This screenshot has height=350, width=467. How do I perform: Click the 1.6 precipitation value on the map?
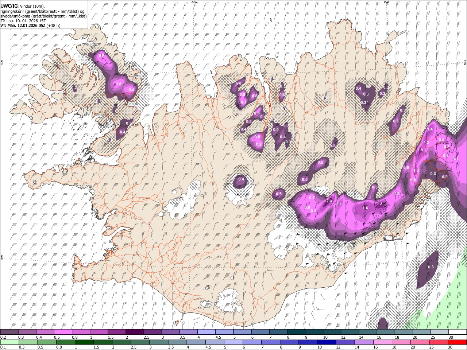[365, 208]
